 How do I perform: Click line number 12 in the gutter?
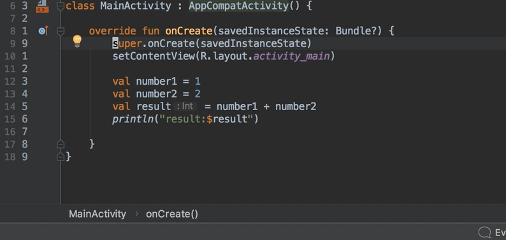pos(10,81)
